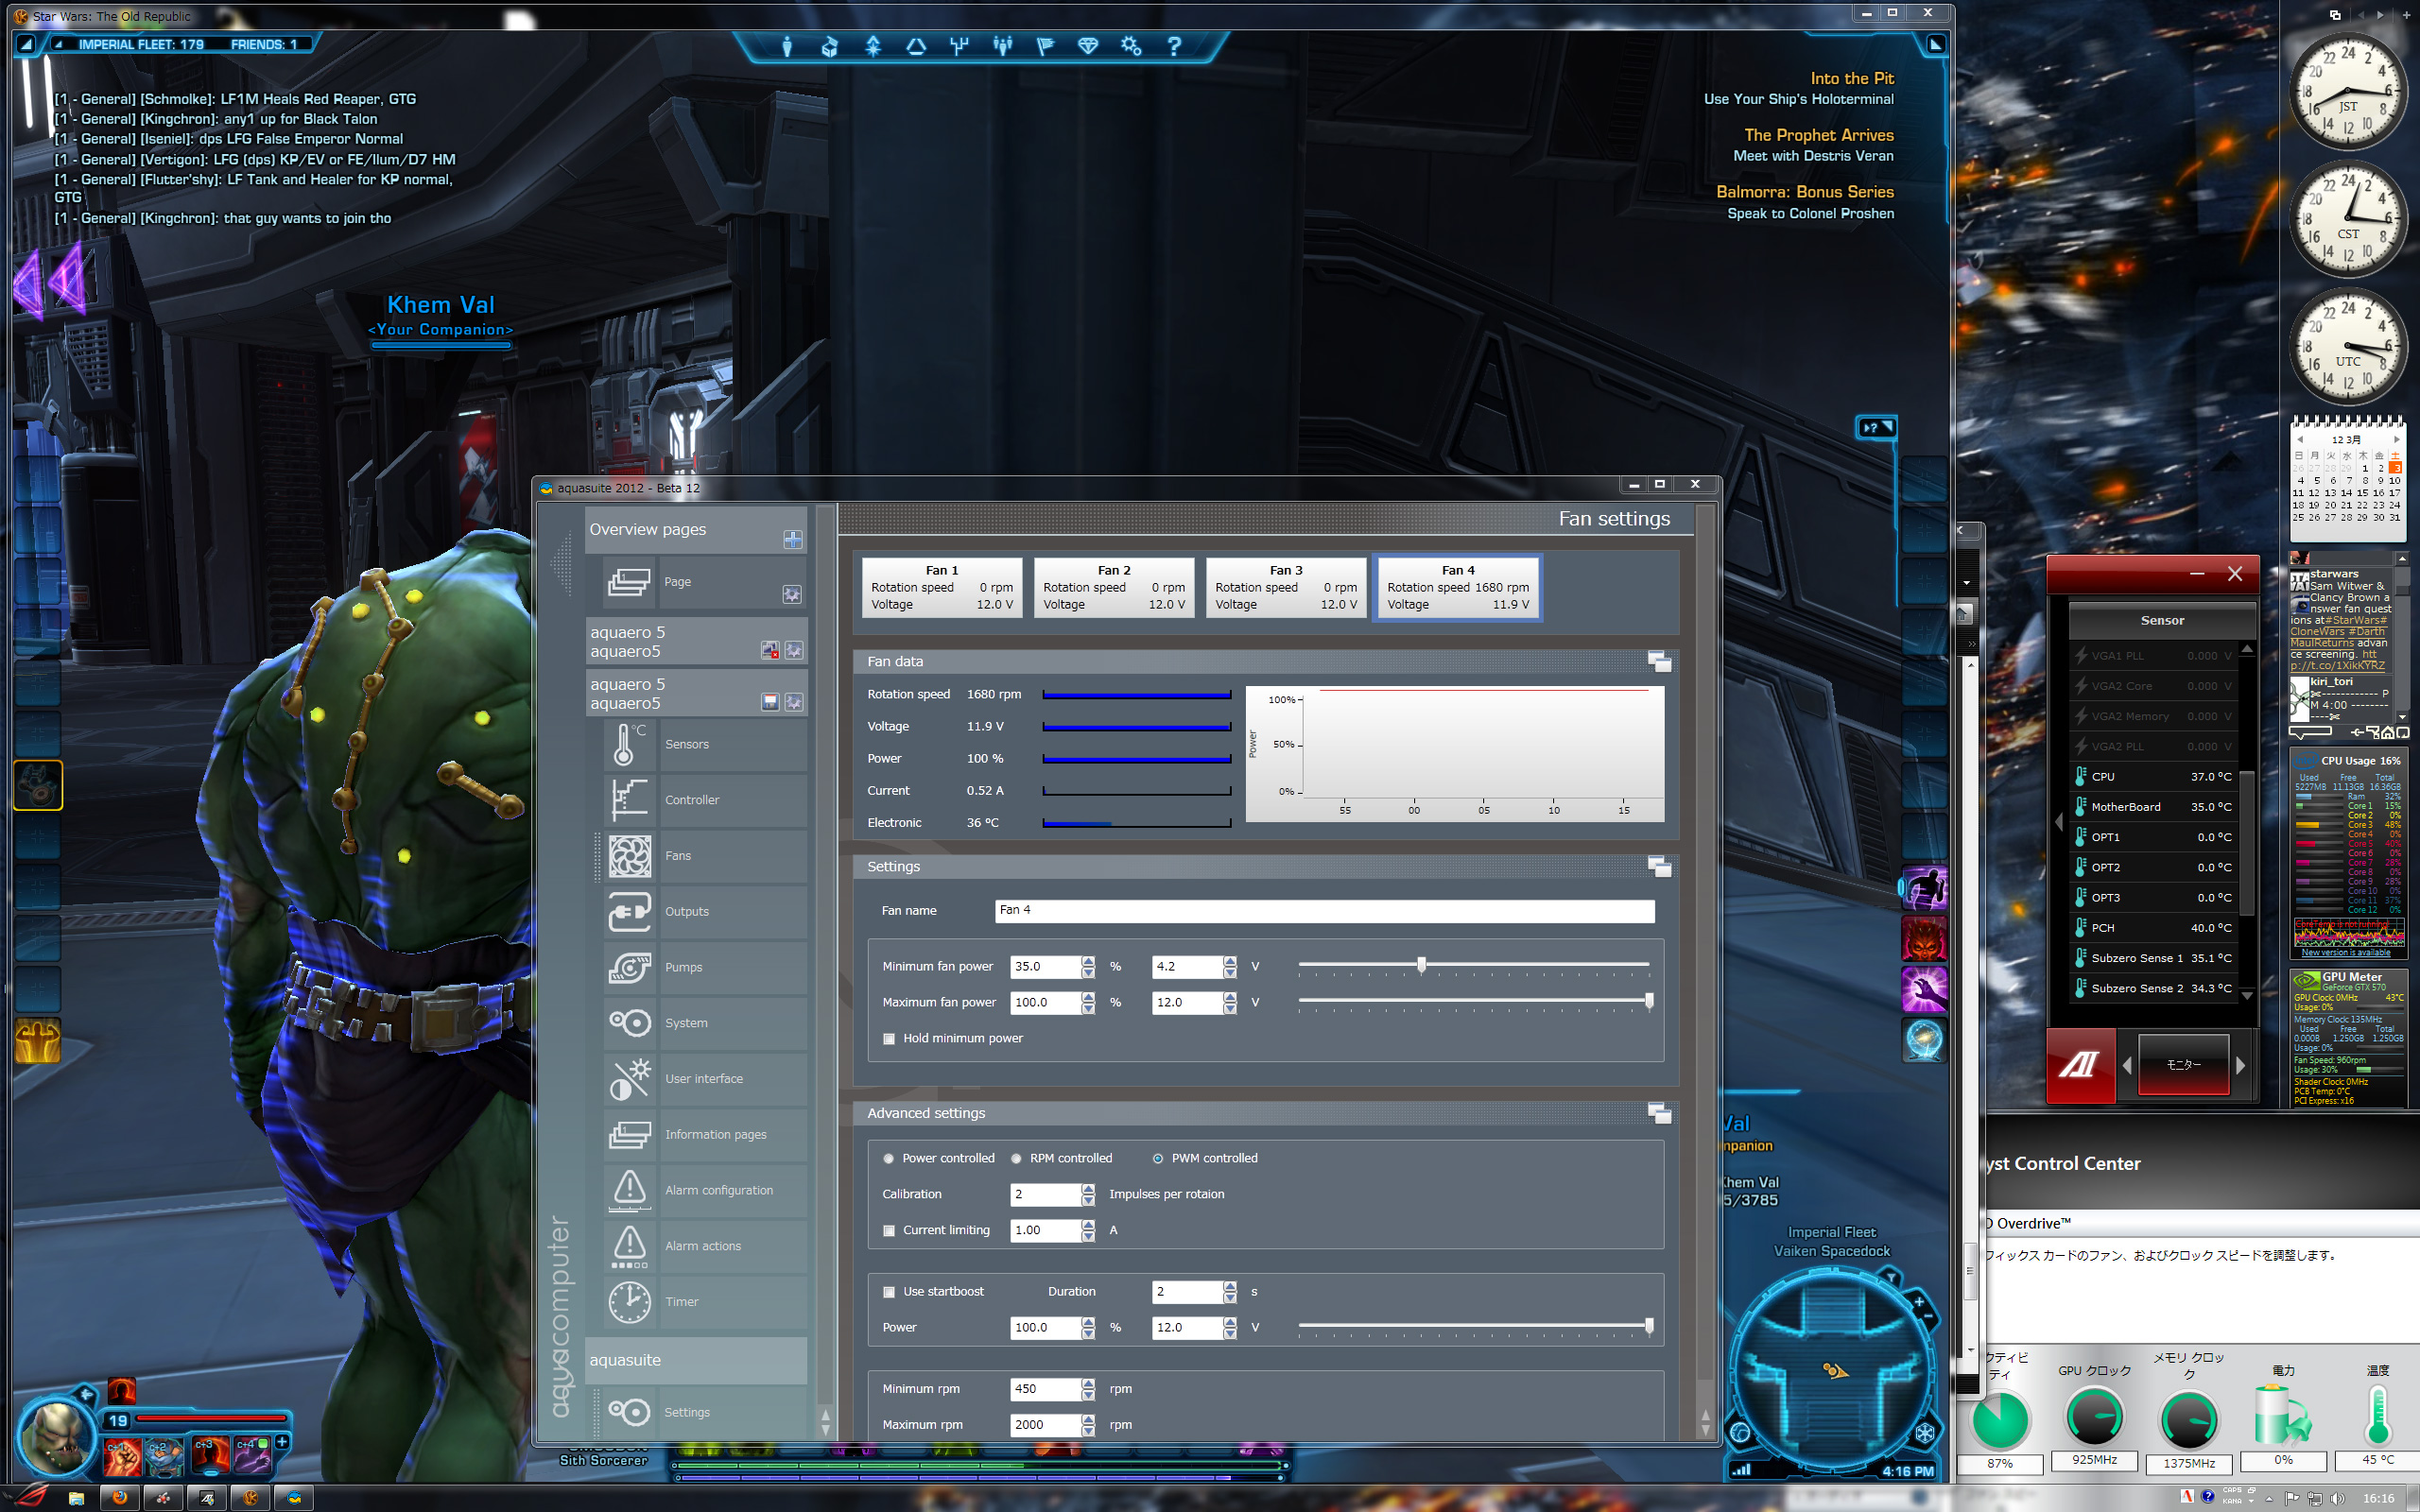Open the System gear icon

point(630,1023)
